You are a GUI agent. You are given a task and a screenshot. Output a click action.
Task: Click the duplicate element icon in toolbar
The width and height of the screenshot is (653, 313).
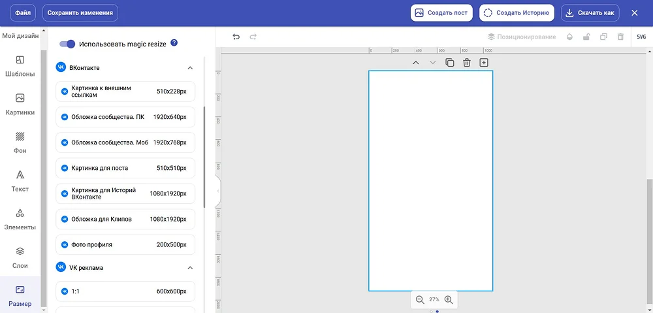coord(603,37)
